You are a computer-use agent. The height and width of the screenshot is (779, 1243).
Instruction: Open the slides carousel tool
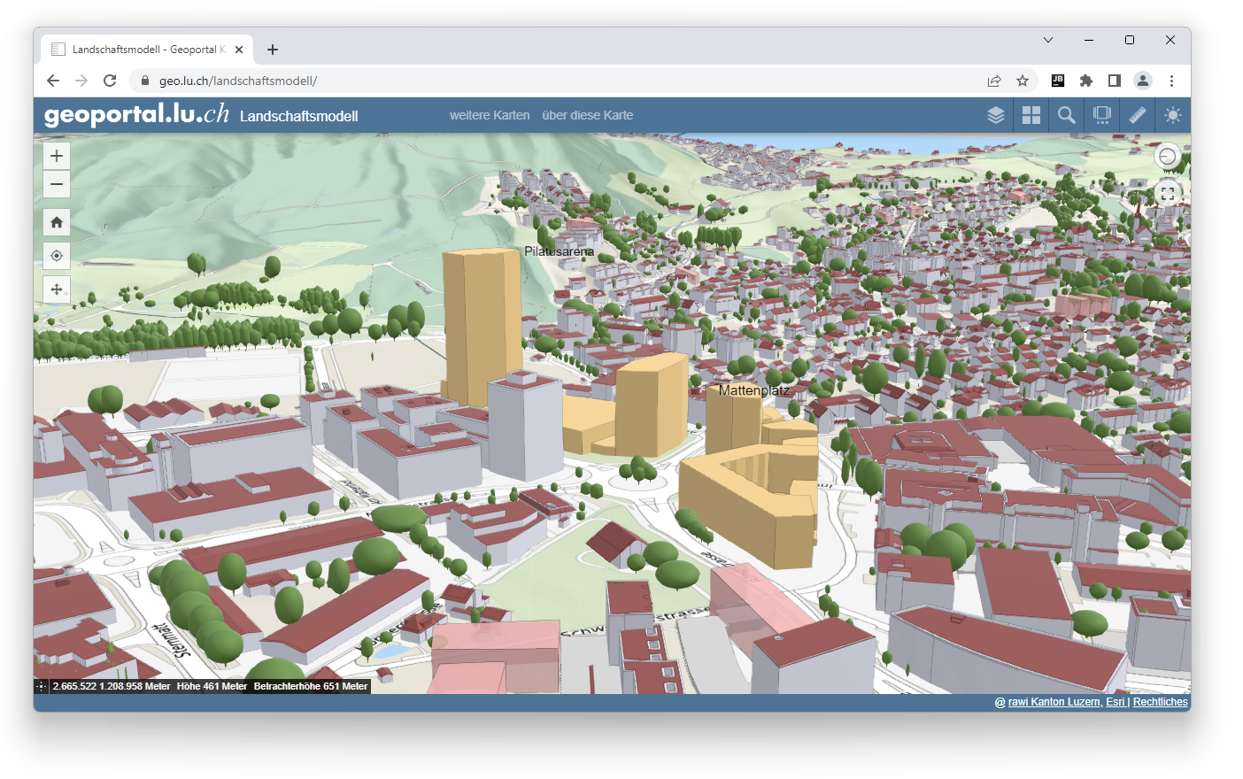1102,115
